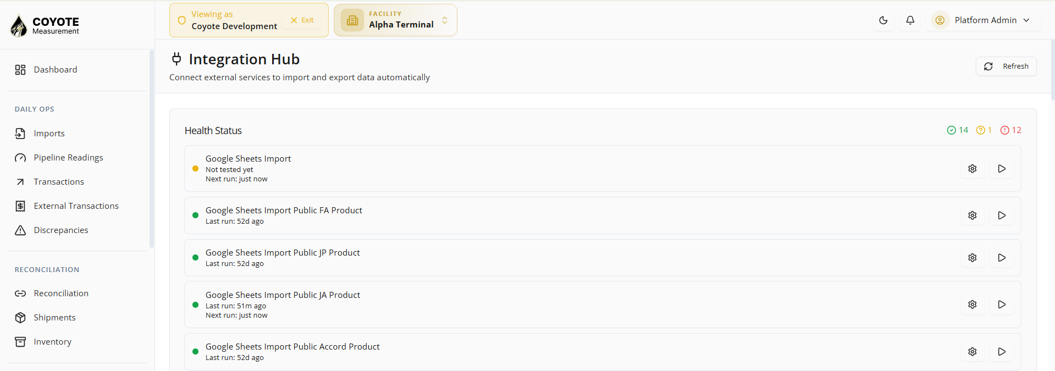Run the Public FA Product import
This screenshot has width=1055, height=371.
1002,215
